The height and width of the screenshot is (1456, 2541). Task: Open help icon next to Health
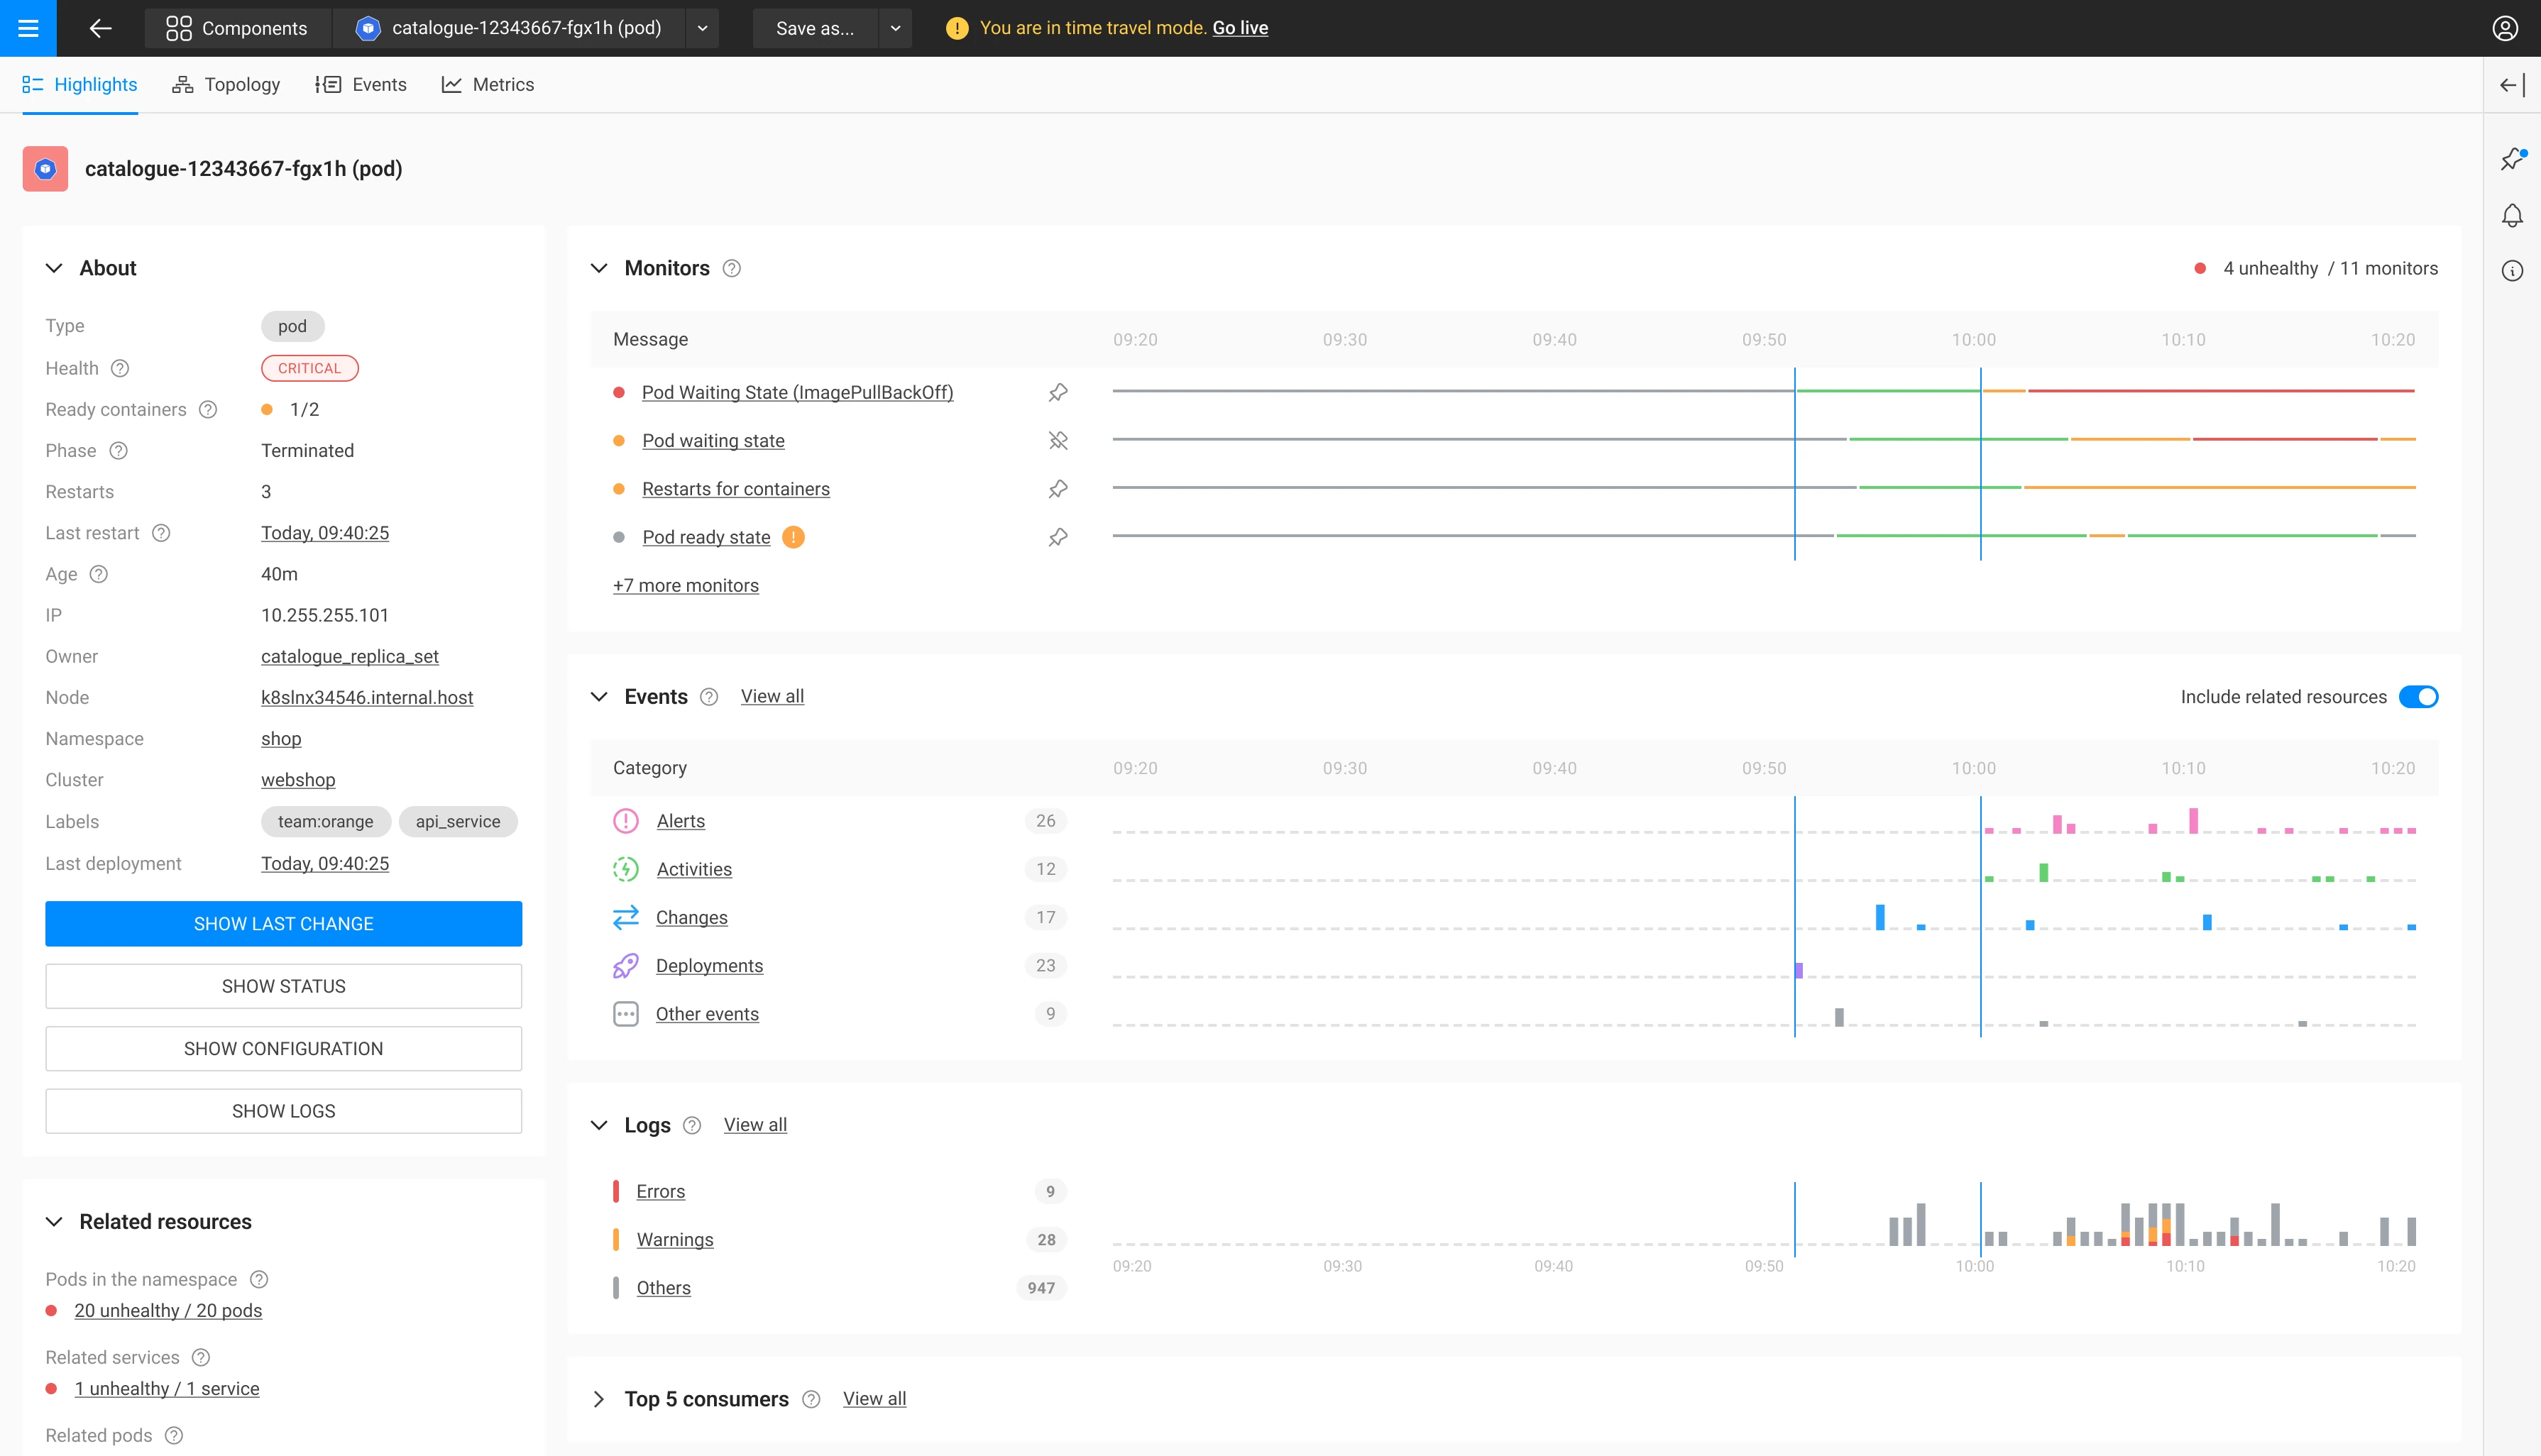point(120,368)
